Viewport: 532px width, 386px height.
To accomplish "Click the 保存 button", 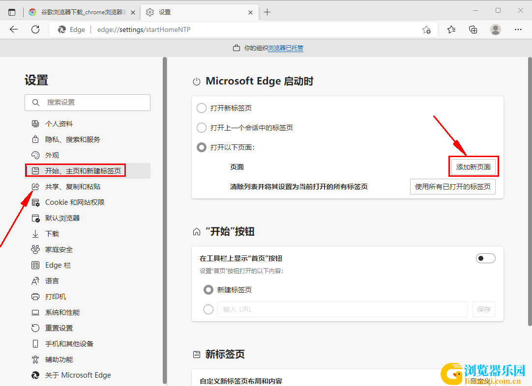I will (x=483, y=309).
